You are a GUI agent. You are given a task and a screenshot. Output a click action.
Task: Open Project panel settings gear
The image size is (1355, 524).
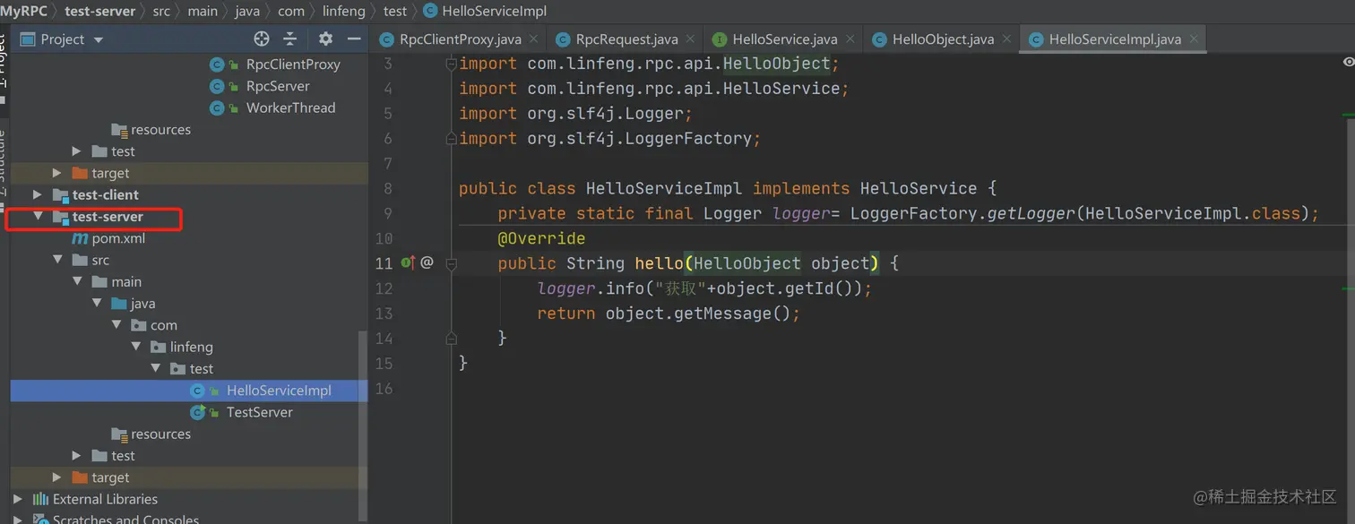point(325,39)
